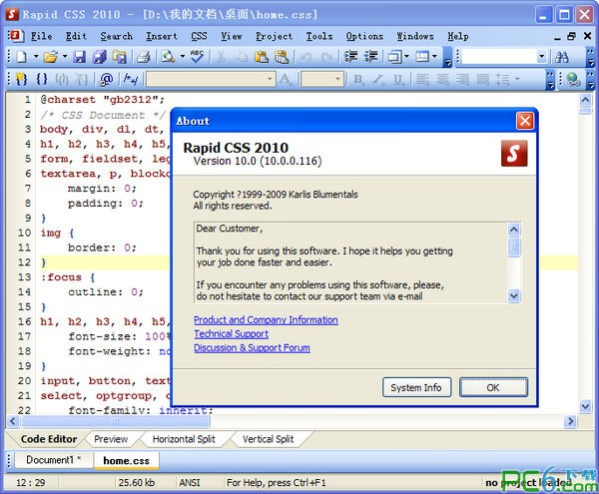Screen dimensions: 599x494
Task: Click the Preview in browser icon
Action: click(x=168, y=57)
